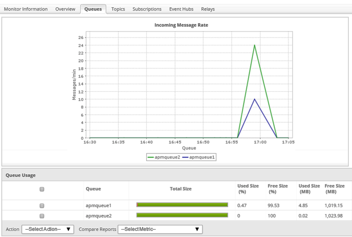
Task: Select the Queues tab
Action: click(93, 9)
